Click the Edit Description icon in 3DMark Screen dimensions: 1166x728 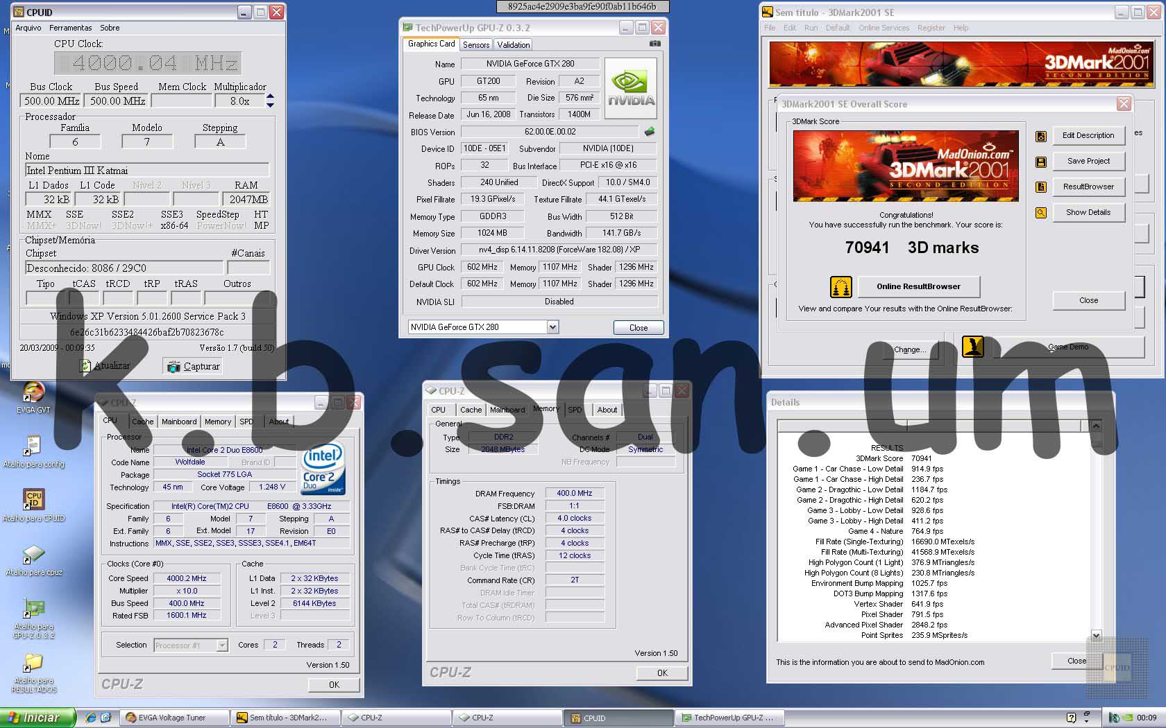(1040, 136)
